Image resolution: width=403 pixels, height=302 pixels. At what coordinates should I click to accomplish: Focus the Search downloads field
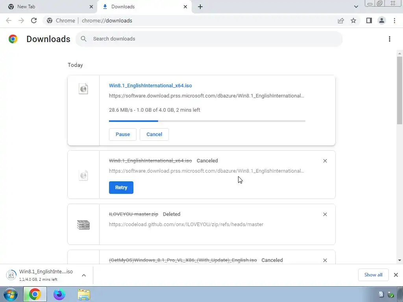[209, 39]
